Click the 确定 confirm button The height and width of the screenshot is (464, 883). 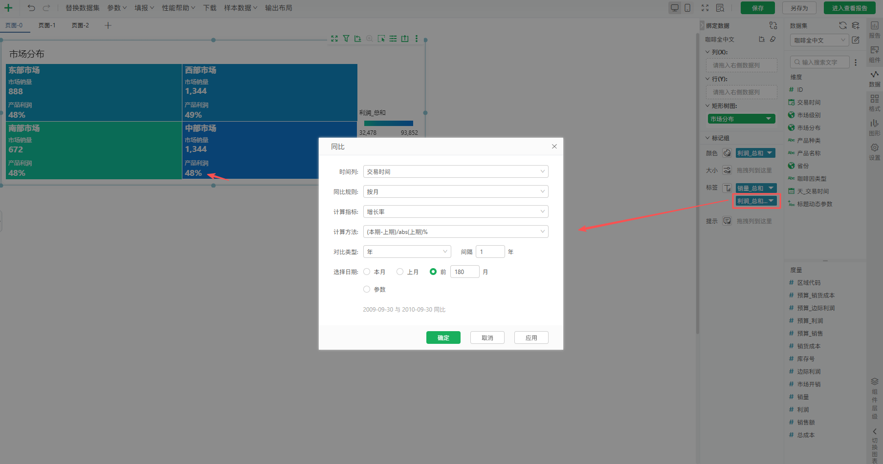(443, 337)
